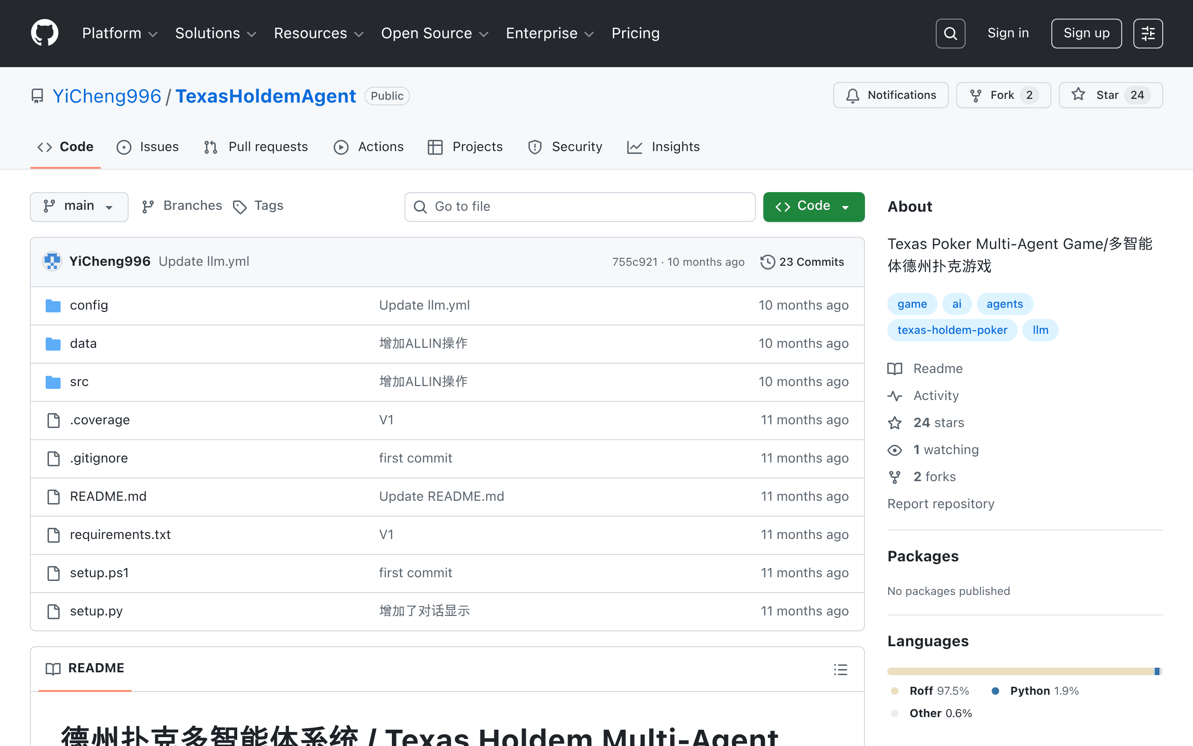This screenshot has width=1193, height=746.
Task: Click the eye icon next to 1 watching
Action: (895, 450)
